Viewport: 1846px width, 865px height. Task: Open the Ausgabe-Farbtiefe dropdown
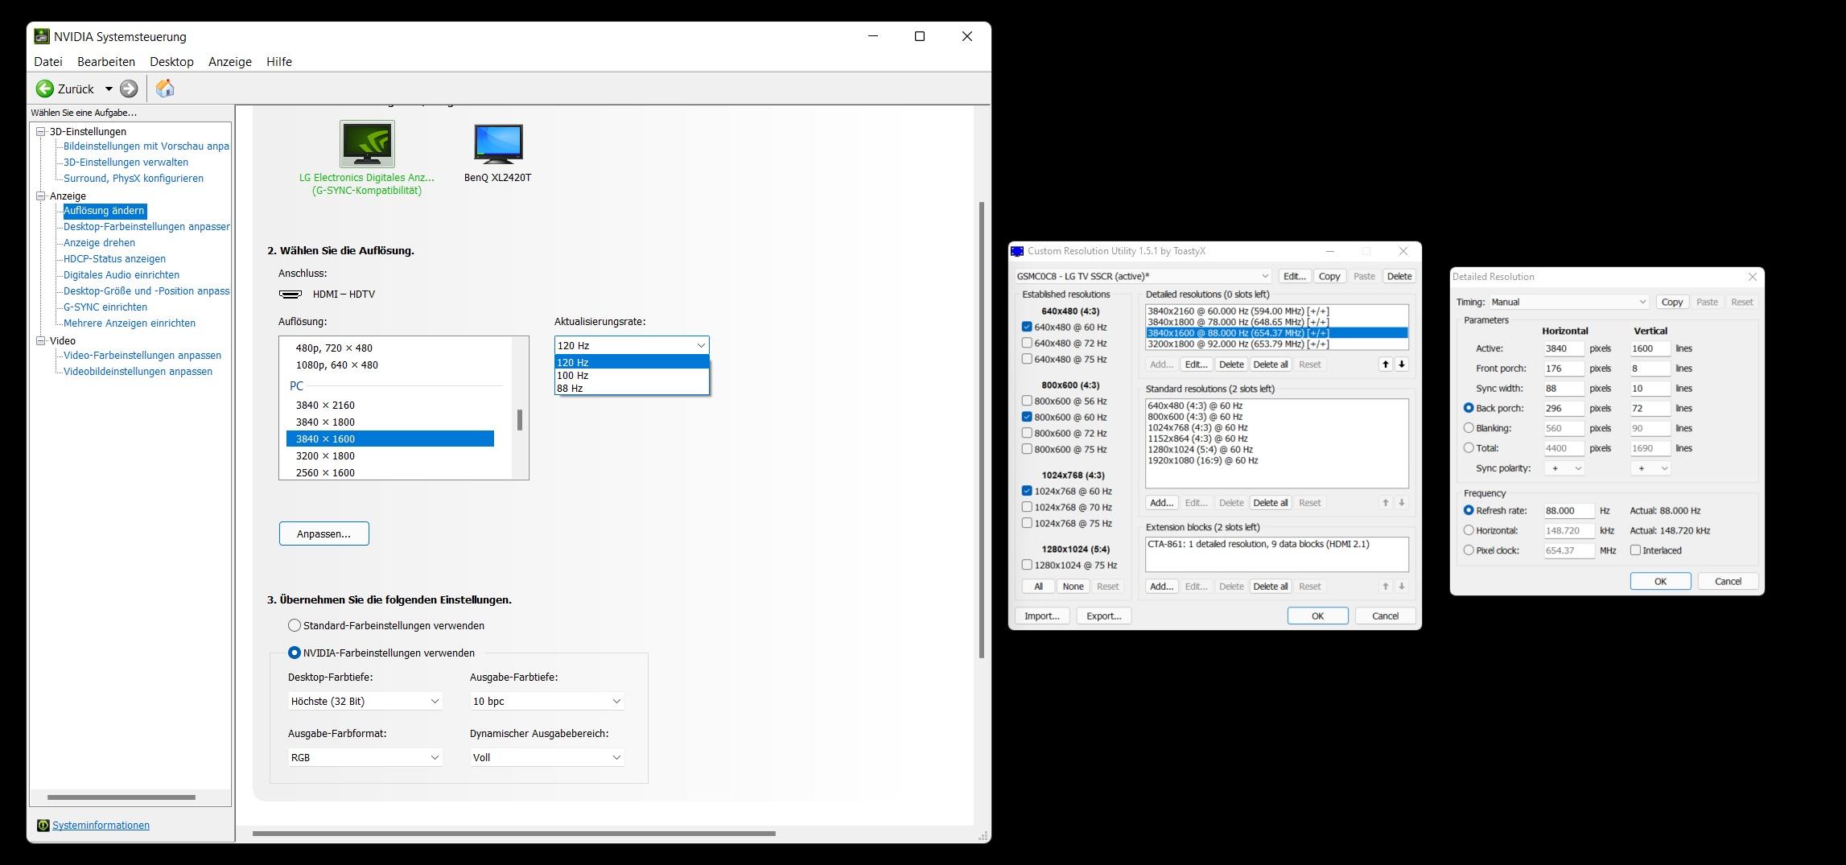[547, 702]
